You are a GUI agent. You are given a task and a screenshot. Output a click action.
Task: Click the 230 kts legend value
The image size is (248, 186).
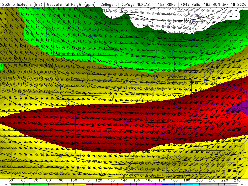(237, 180)
